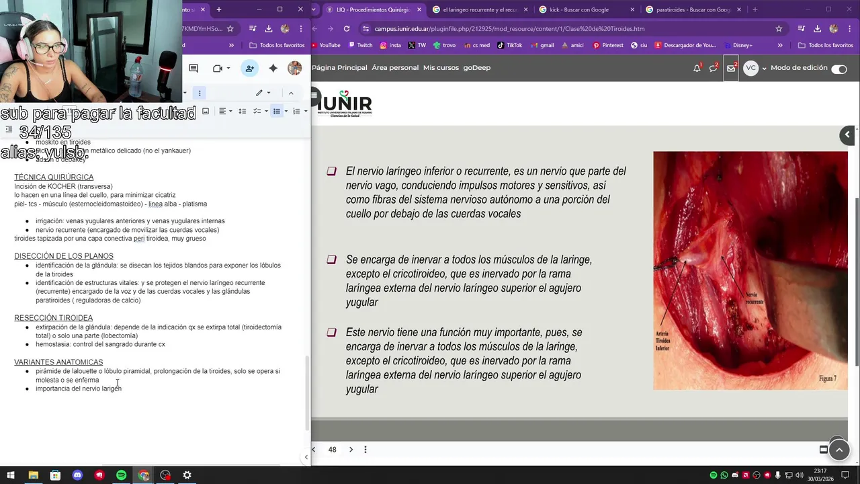Open Spotify from the taskbar
860x484 pixels.
coord(121,475)
